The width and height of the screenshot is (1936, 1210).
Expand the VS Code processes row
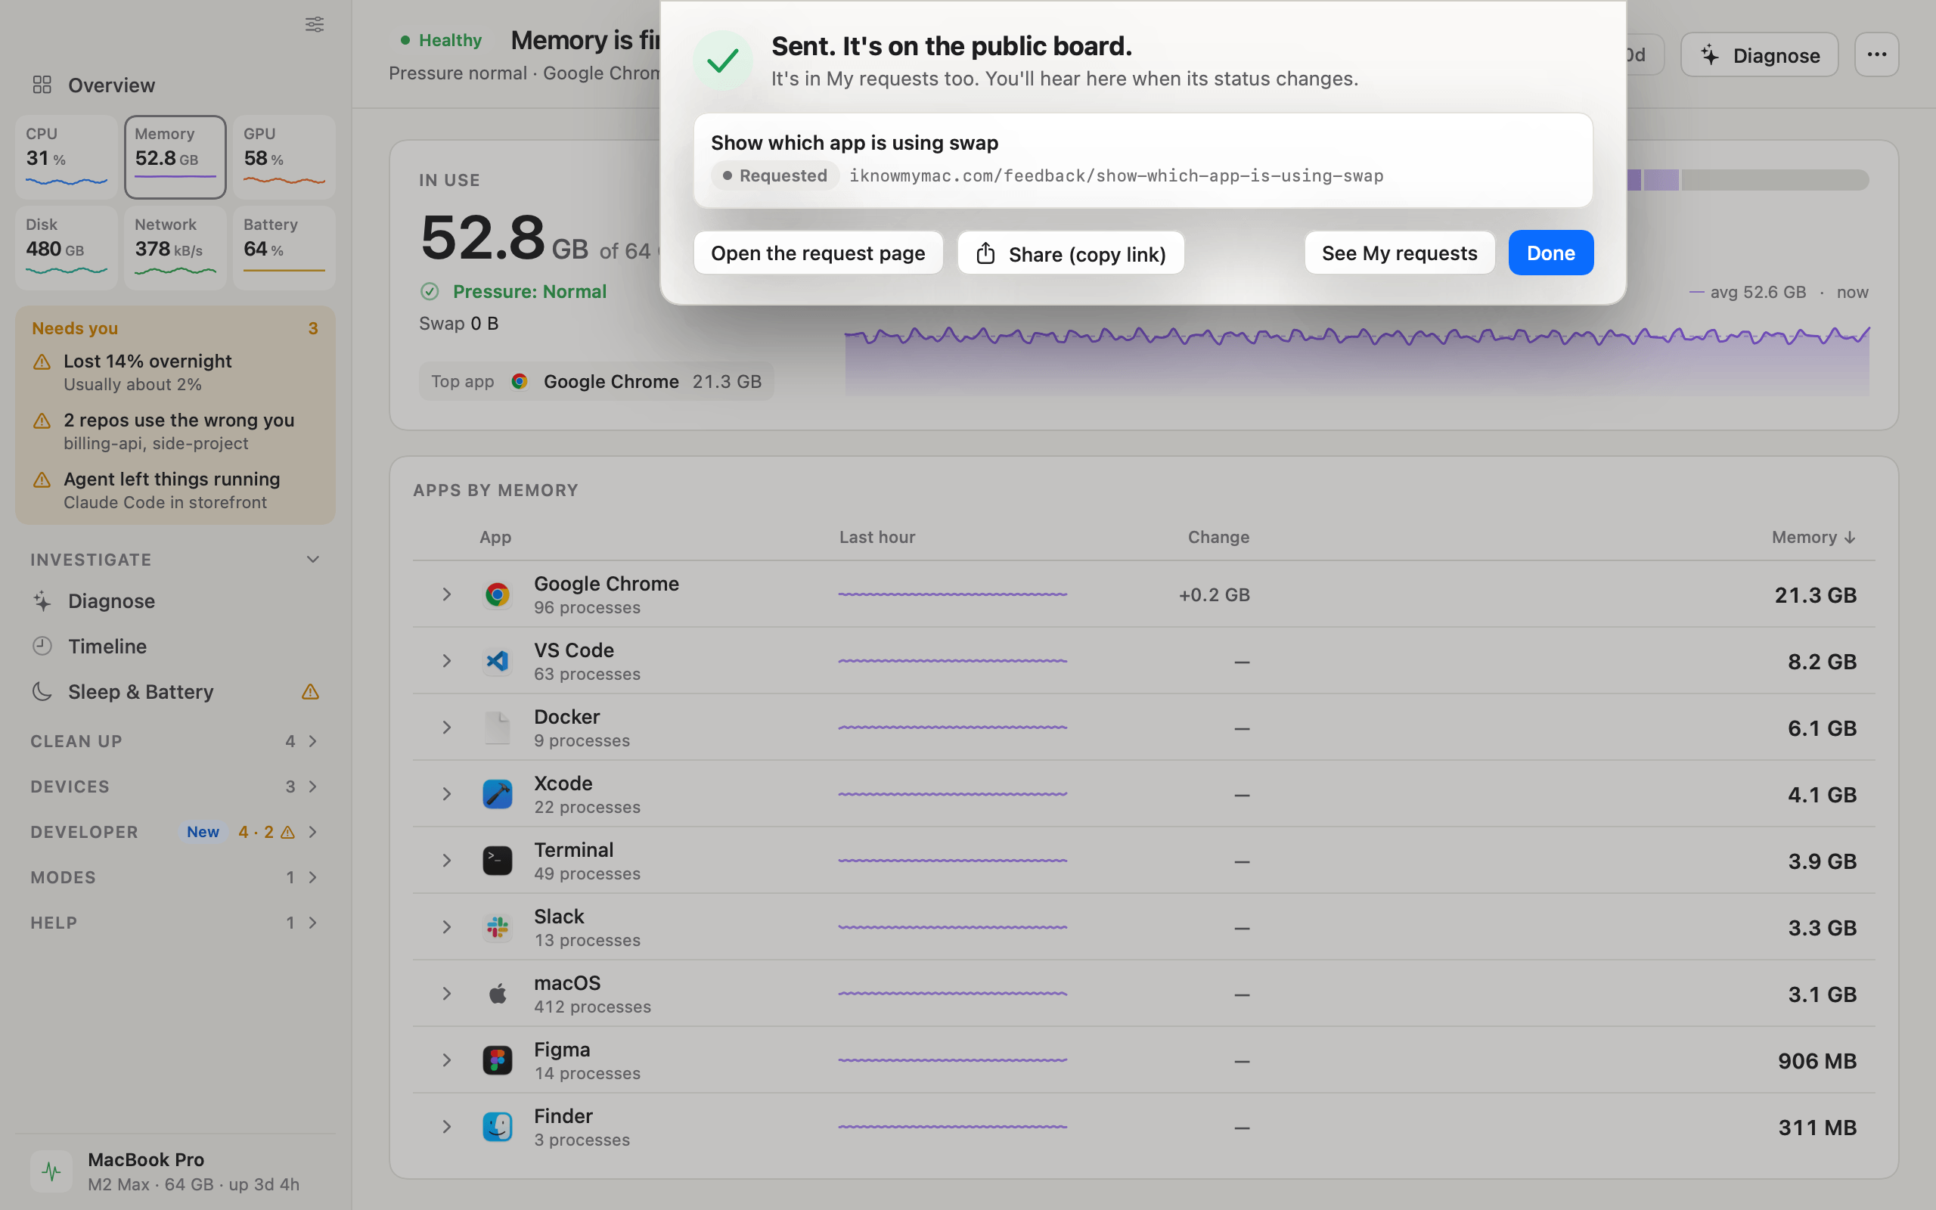(x=446, y=661)
